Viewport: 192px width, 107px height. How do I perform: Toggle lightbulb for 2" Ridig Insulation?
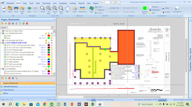52,62
